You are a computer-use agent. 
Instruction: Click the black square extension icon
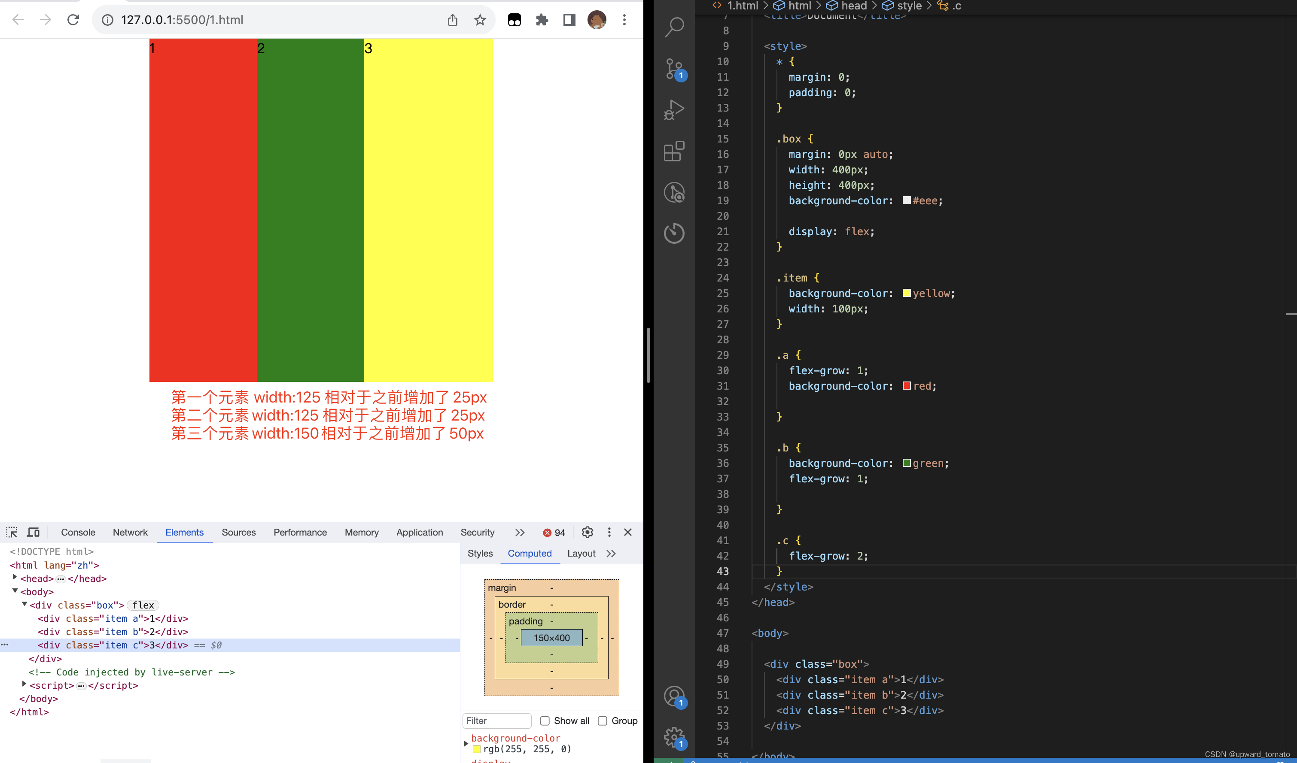tap(514, 20)
